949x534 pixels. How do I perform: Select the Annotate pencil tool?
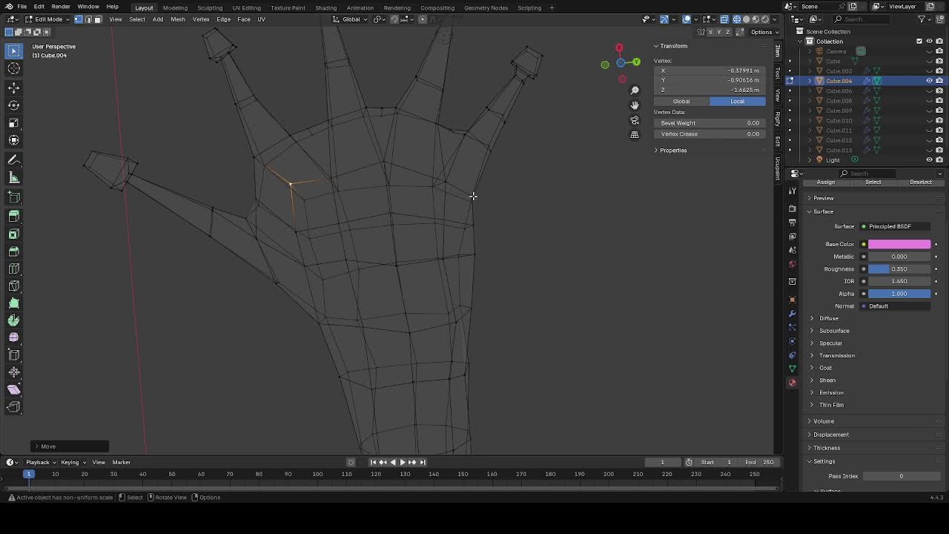(13, 160)
